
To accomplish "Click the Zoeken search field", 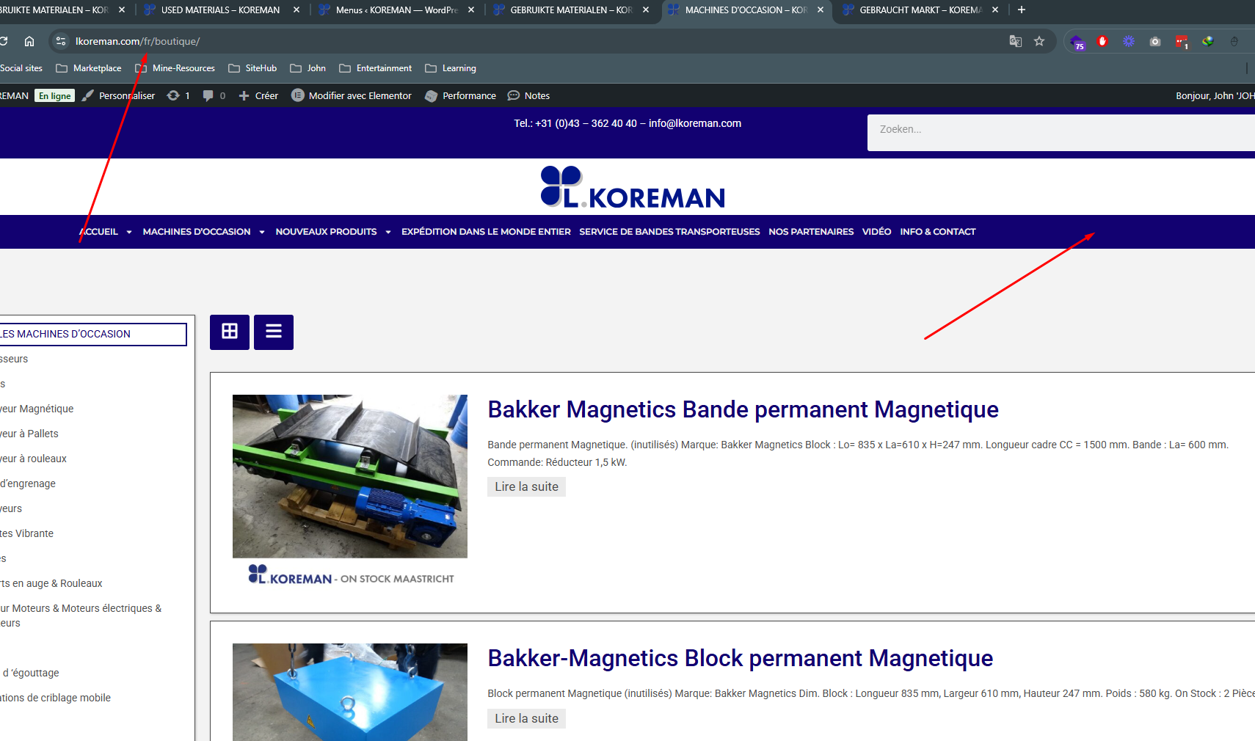I will (x=1061, y=133).
